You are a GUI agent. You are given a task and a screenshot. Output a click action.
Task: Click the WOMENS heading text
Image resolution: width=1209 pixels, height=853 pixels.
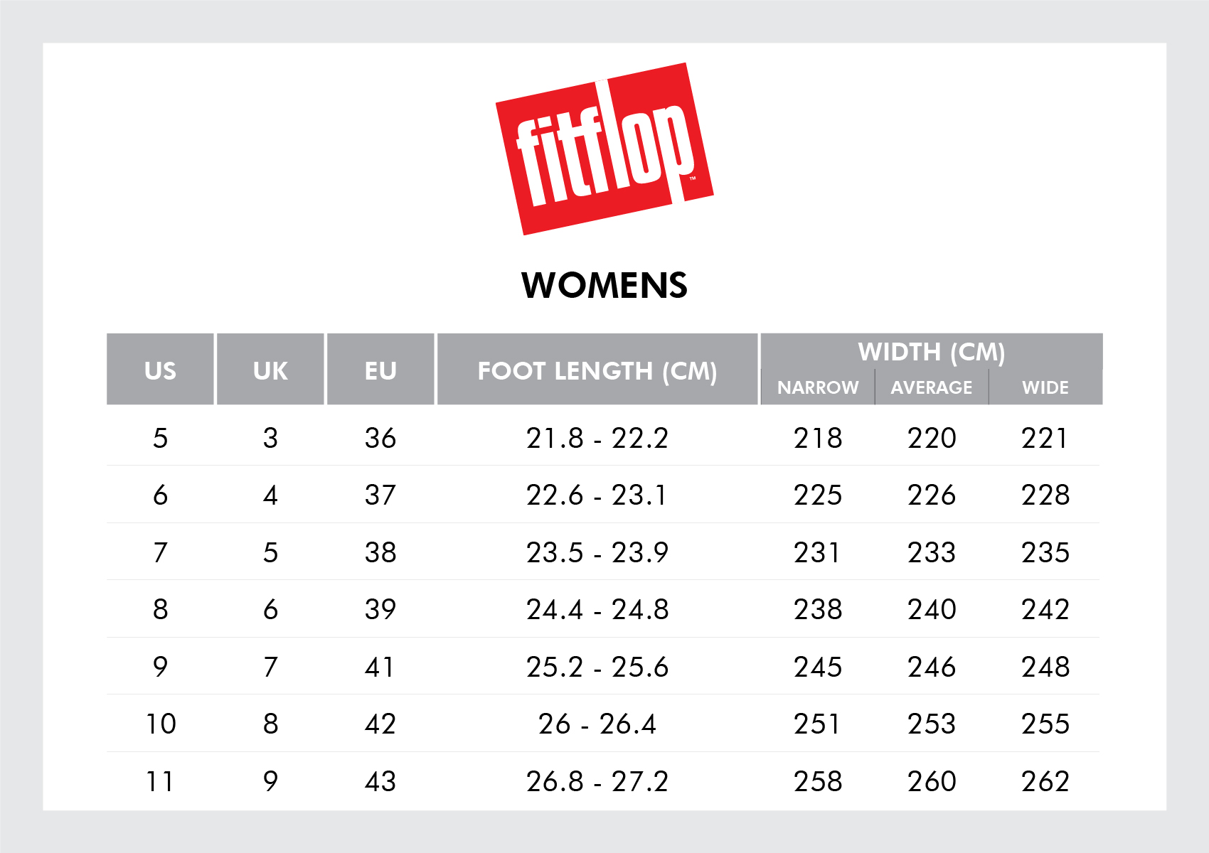pyautogui.click(x=604, y=286)
